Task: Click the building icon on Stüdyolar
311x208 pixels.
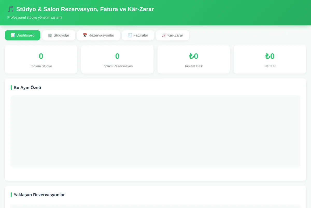Action: tap(50, 35)
